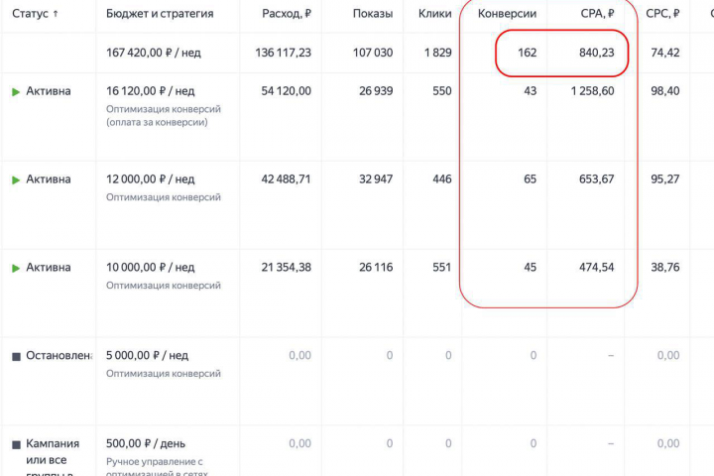The image size is (714, 476).
Task: Select total CPC value 74,42
Action: tap(665, 53)
